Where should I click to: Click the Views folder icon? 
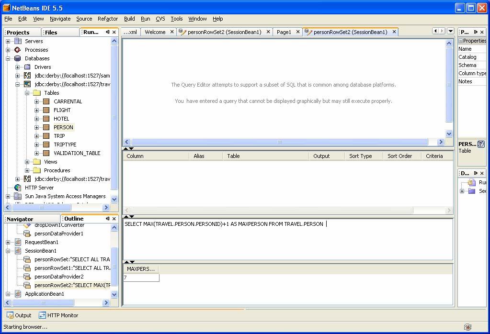pos(37,162)
